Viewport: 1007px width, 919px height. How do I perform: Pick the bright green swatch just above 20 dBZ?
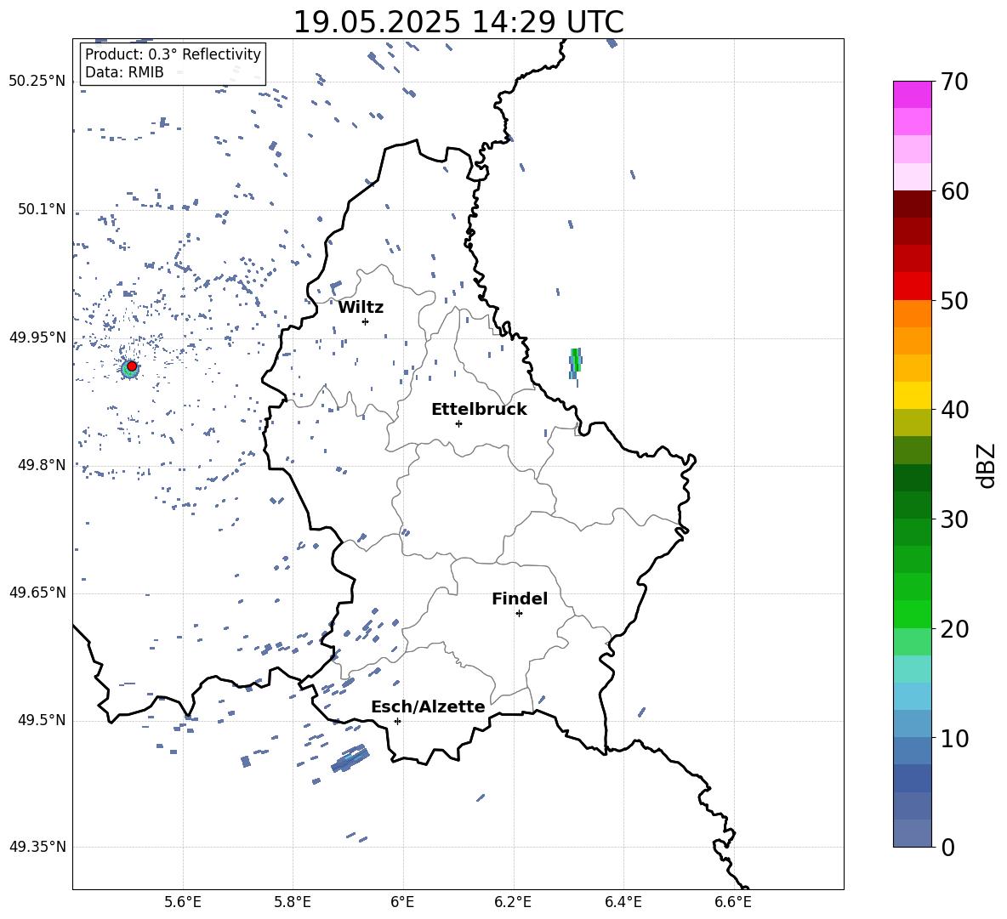[x=913, y=614]
